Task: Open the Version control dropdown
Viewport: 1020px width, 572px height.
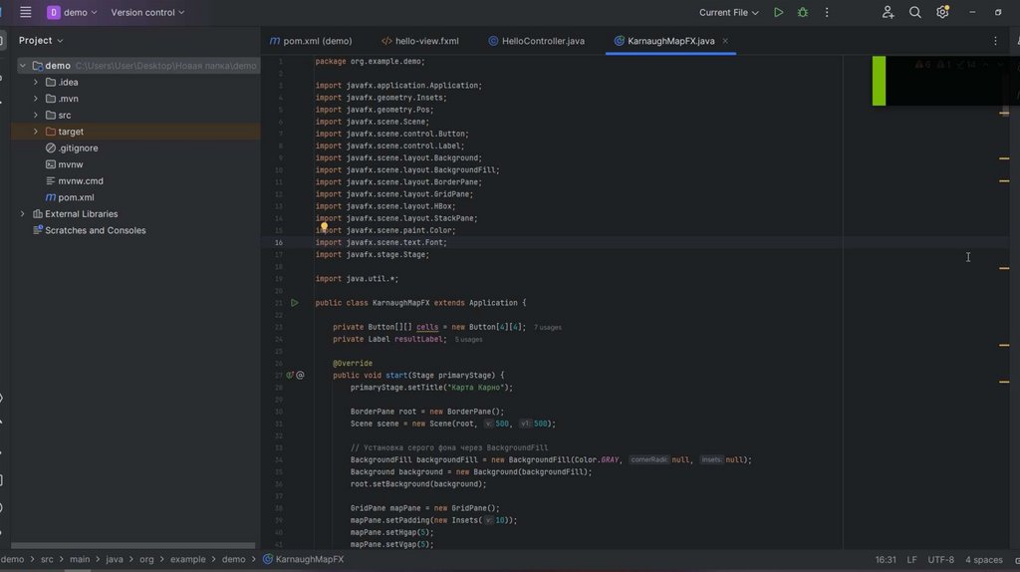Action: 147,13
